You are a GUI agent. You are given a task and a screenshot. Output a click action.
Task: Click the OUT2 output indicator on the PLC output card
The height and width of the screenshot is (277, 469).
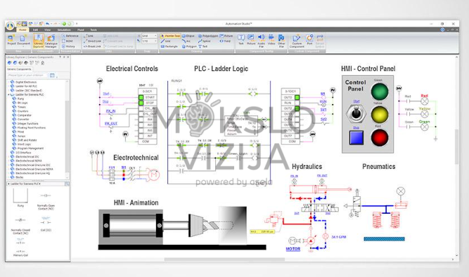click(x=297, y=108)
